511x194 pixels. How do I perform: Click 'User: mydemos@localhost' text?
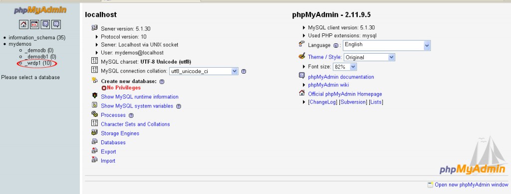(x=132, y=53)
